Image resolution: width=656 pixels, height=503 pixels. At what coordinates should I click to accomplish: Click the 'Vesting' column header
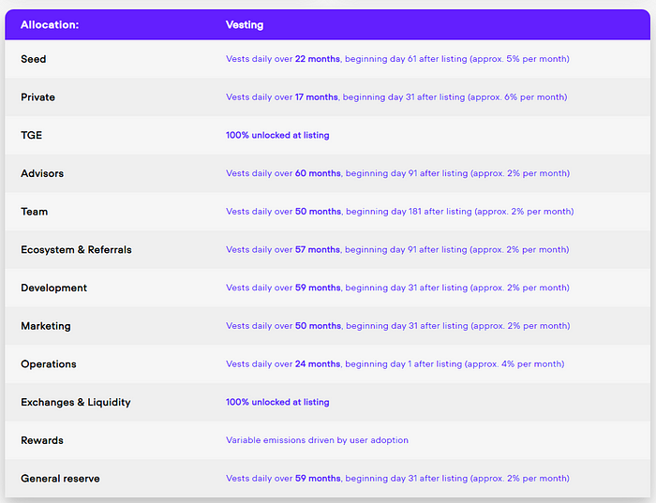tap(245, 24)
